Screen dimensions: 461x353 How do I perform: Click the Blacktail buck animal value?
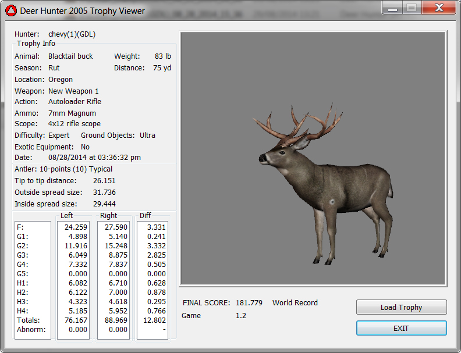[x=70, y=56]
